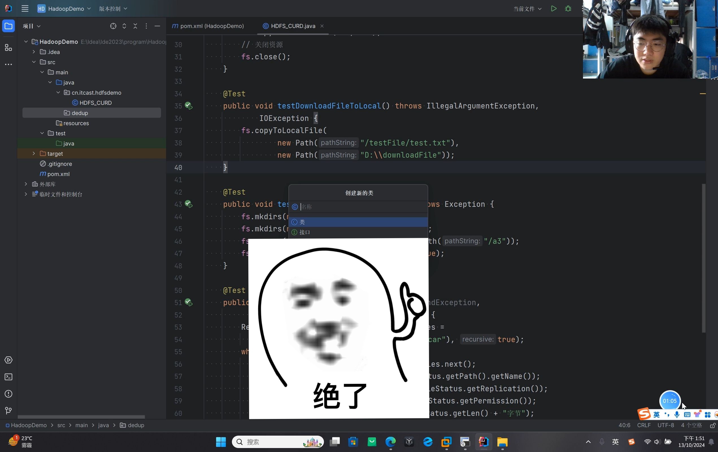The width and height of the screenshot is (718, 452).
Task: Click the taskbar 搜索 search box
Action: (x=278, y=442)
